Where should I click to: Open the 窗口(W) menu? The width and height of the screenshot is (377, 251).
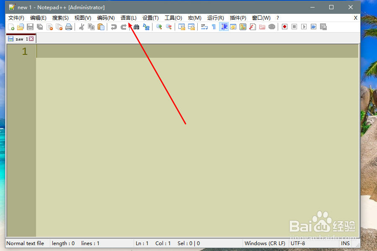tap(261, 18)
